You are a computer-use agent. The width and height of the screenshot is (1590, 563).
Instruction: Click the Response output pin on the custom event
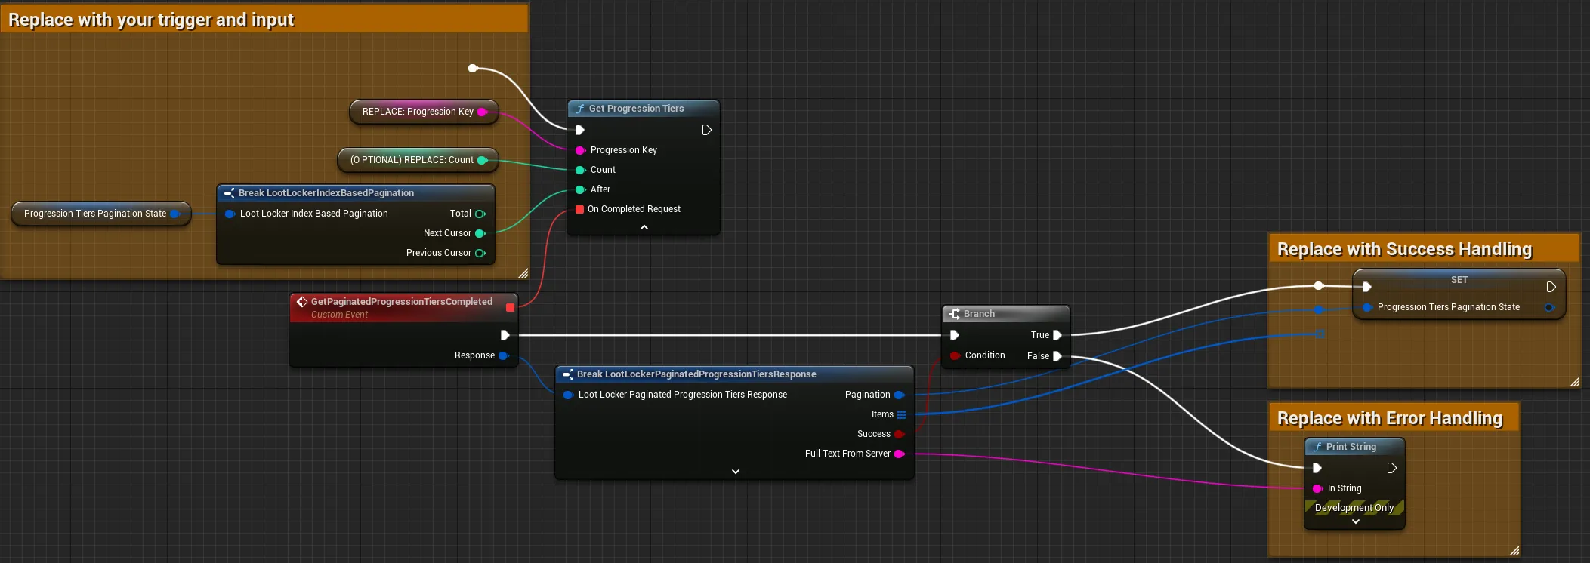(504, 355)
